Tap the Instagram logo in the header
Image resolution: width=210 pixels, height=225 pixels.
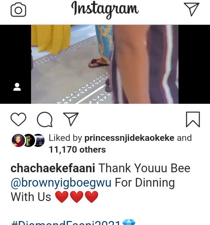click(105, 10)
